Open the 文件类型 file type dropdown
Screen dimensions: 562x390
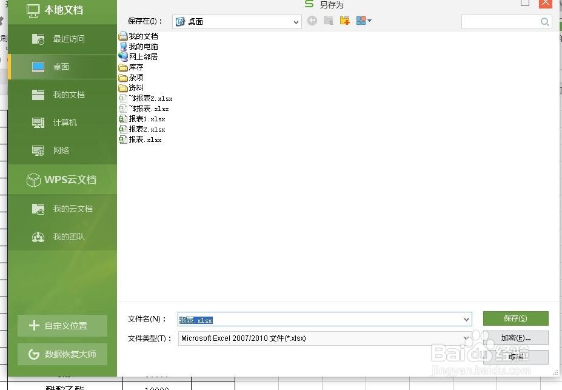click(466, 338)
